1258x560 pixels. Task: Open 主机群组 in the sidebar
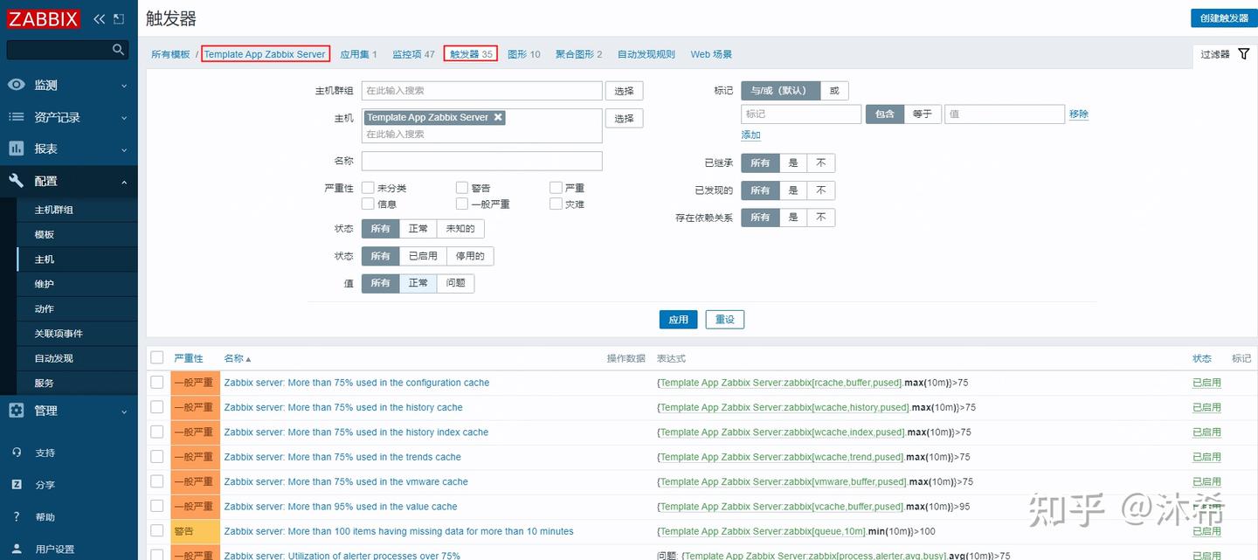[77, 210]
